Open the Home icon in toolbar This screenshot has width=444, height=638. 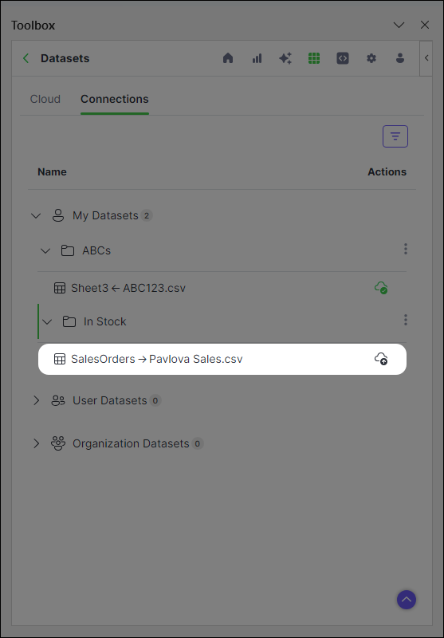(x=228, y=58)
